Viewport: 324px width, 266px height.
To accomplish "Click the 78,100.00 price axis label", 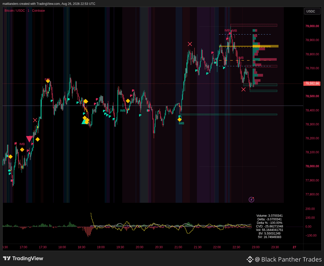I will (312, 152).
